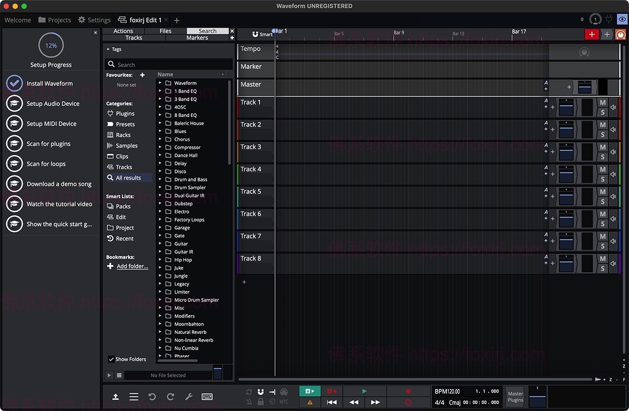Open the settings wrench icon

tap(189, 396)
